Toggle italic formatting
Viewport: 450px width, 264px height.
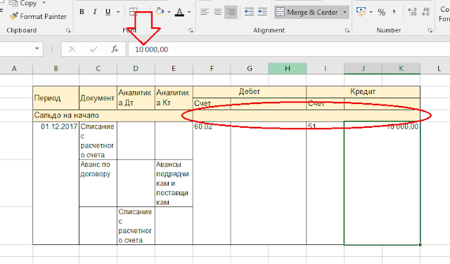(x=95, y=12)
